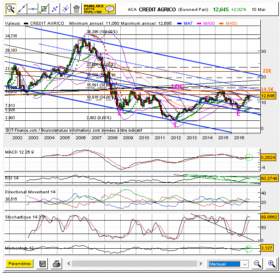Click Publiez cette analyse button
The image size is (280, 273).
click(x=99, y=9)
